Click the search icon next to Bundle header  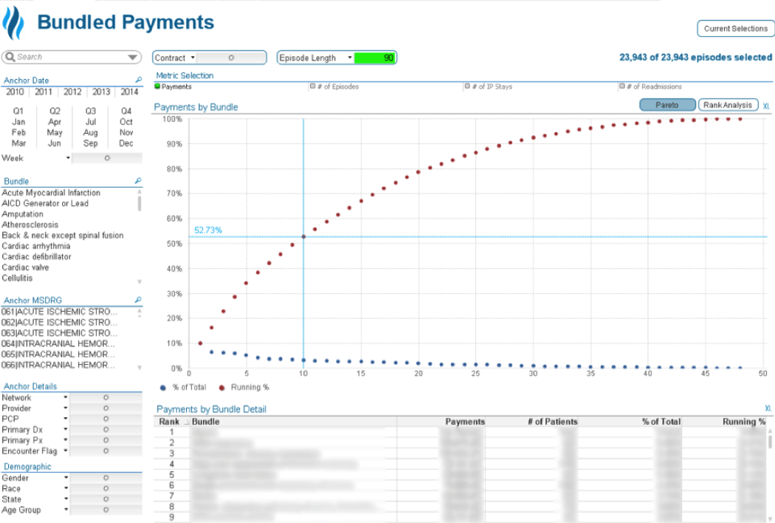click(137, 181)
